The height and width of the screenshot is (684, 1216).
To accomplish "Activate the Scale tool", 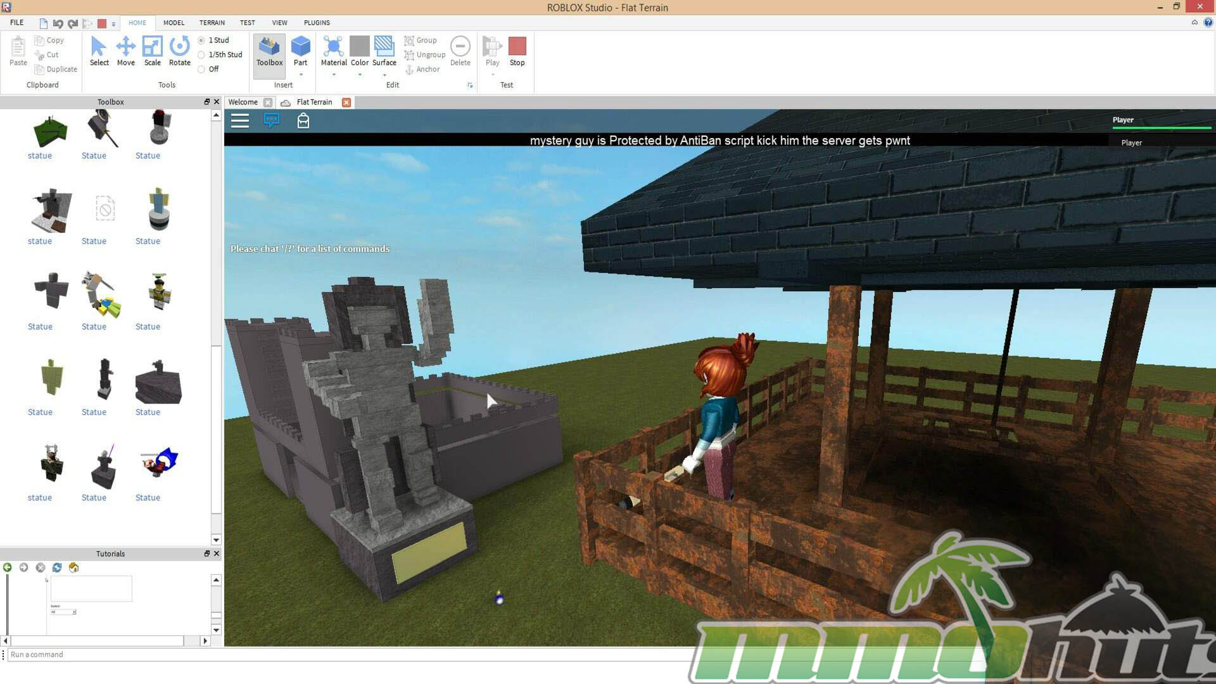I will [152, 51].
